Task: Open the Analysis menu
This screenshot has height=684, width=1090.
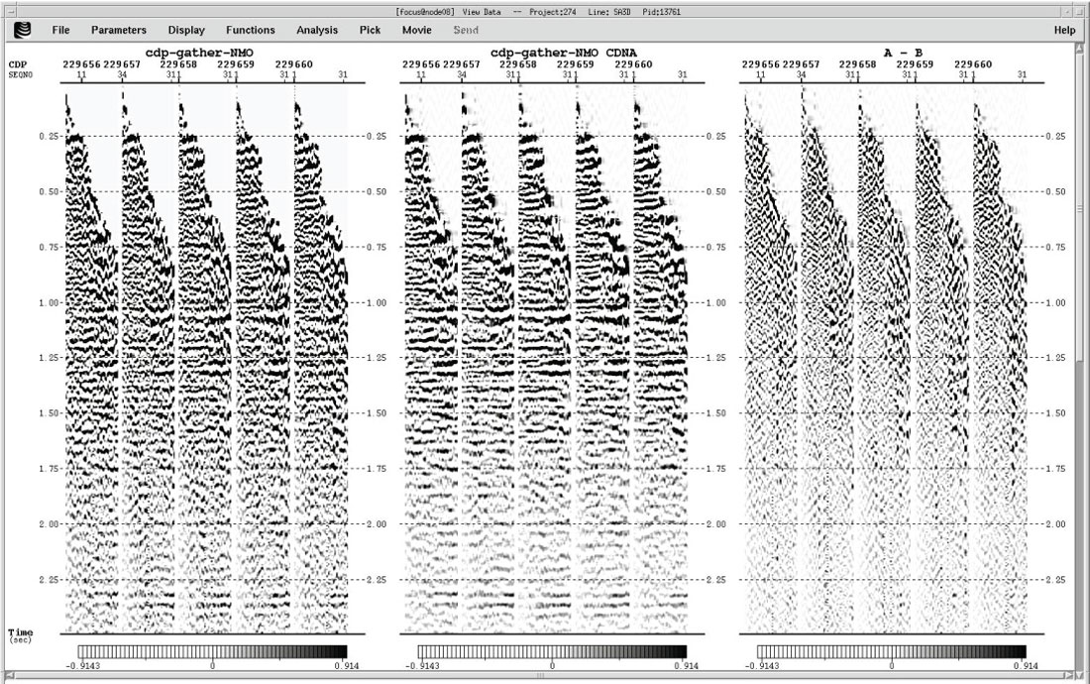Action: click(x=317, y=30)
